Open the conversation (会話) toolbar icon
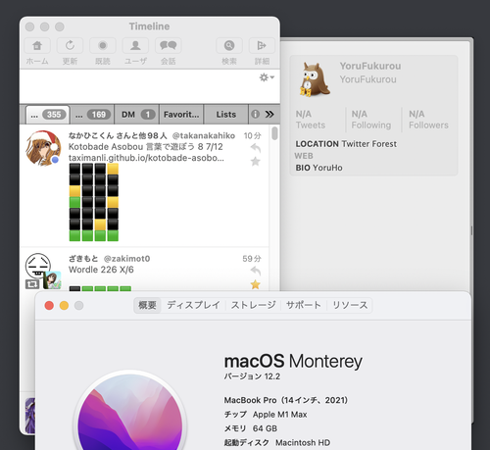 [x=169, y=45]
